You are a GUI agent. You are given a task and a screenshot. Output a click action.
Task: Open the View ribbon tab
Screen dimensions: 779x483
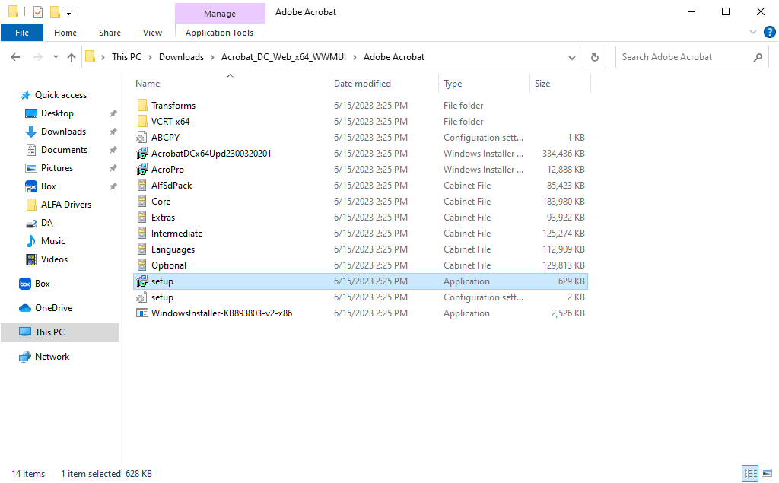[x=152, y=33]
